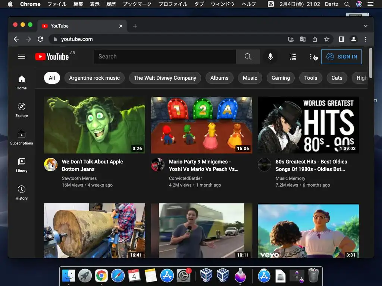Open Sawtooth Memes channel link
This screenshot has height=286, width=382.
79,178
